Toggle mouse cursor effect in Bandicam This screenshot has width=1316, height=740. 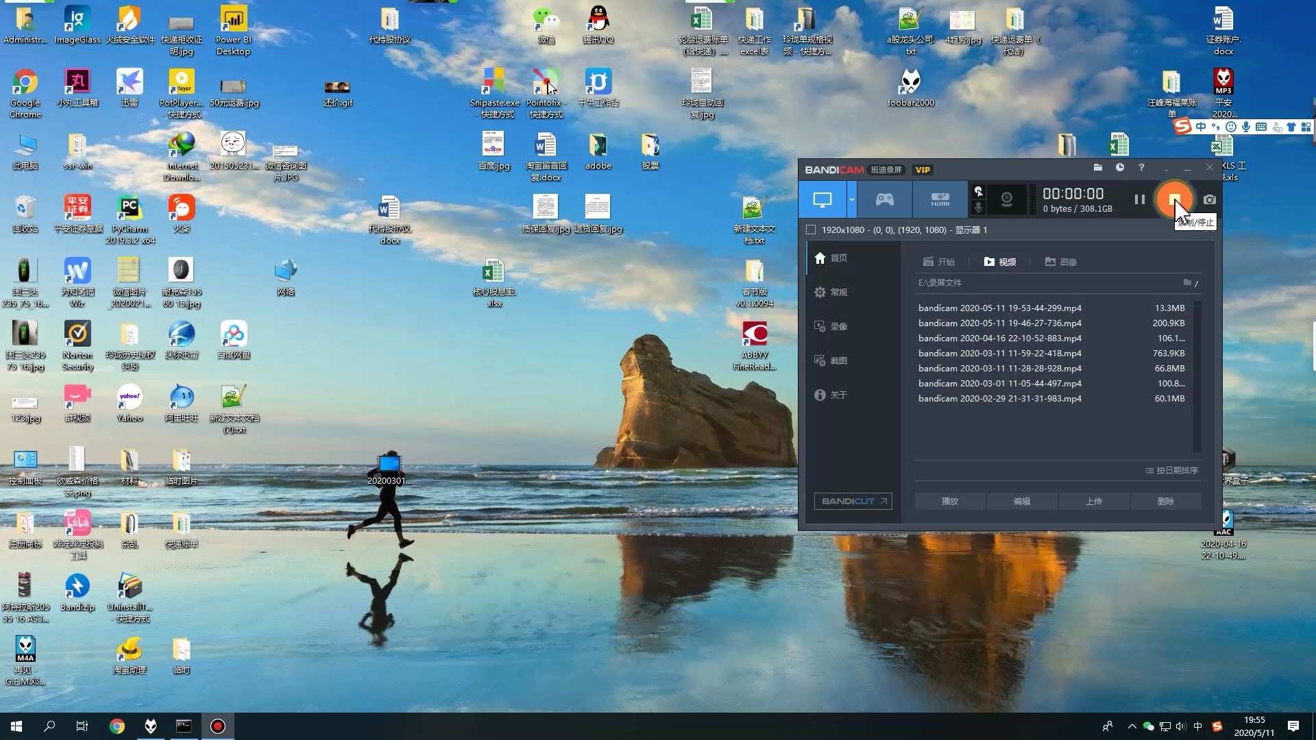(x=979, y=191)
